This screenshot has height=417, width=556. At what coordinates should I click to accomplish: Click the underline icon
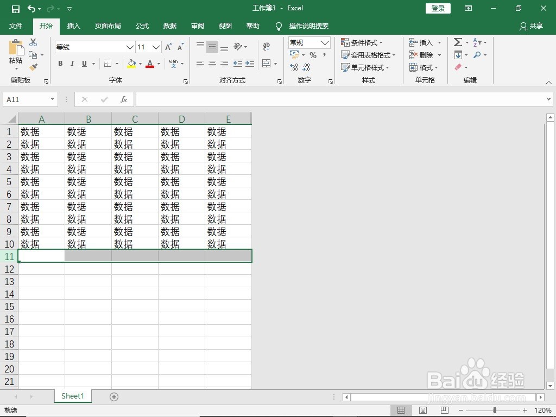coord(84,64)
